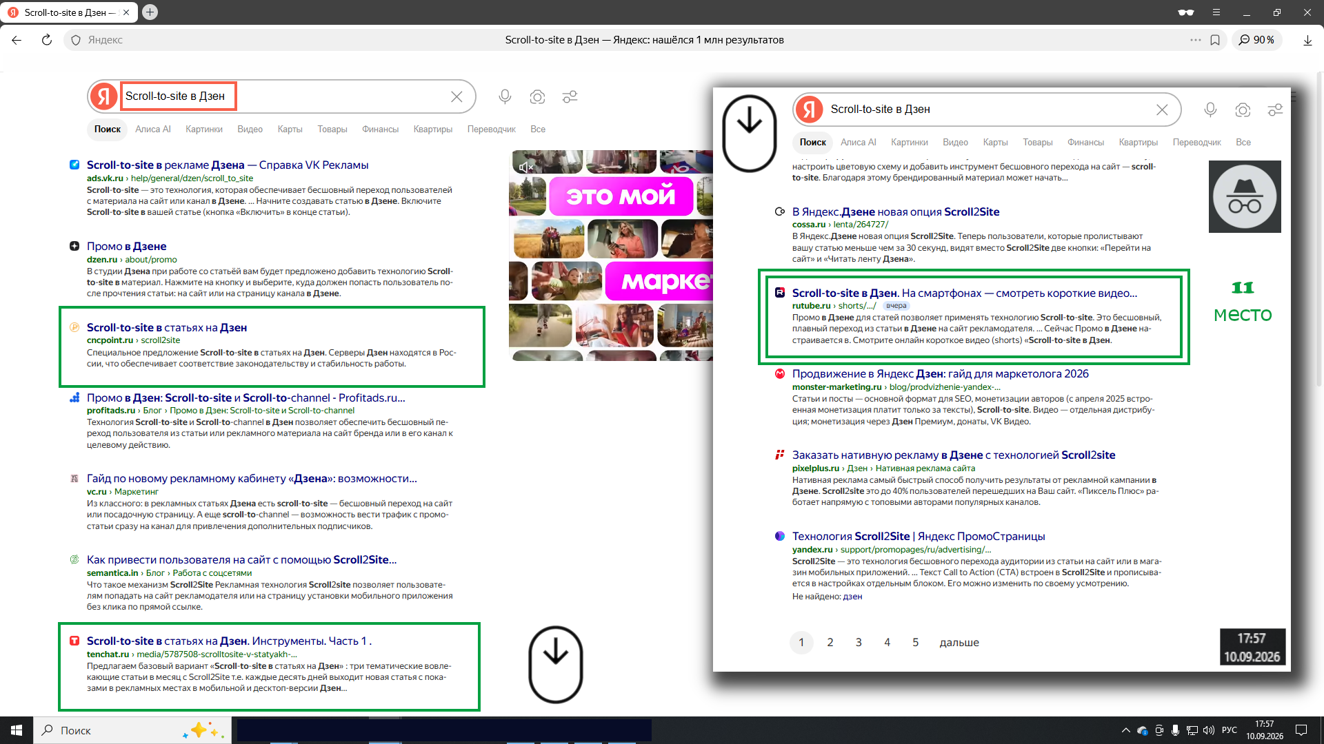This screenshot has width=1324, height=744.
Task: Expand the Все tab on left page
Action: (538, 129)
